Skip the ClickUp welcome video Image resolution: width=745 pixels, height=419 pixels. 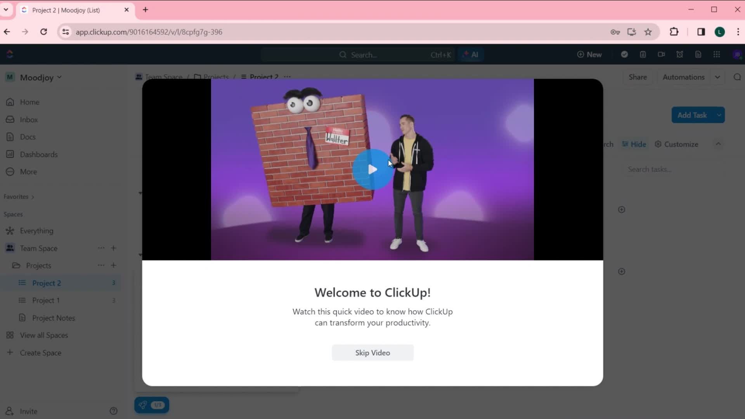point(372,353)
